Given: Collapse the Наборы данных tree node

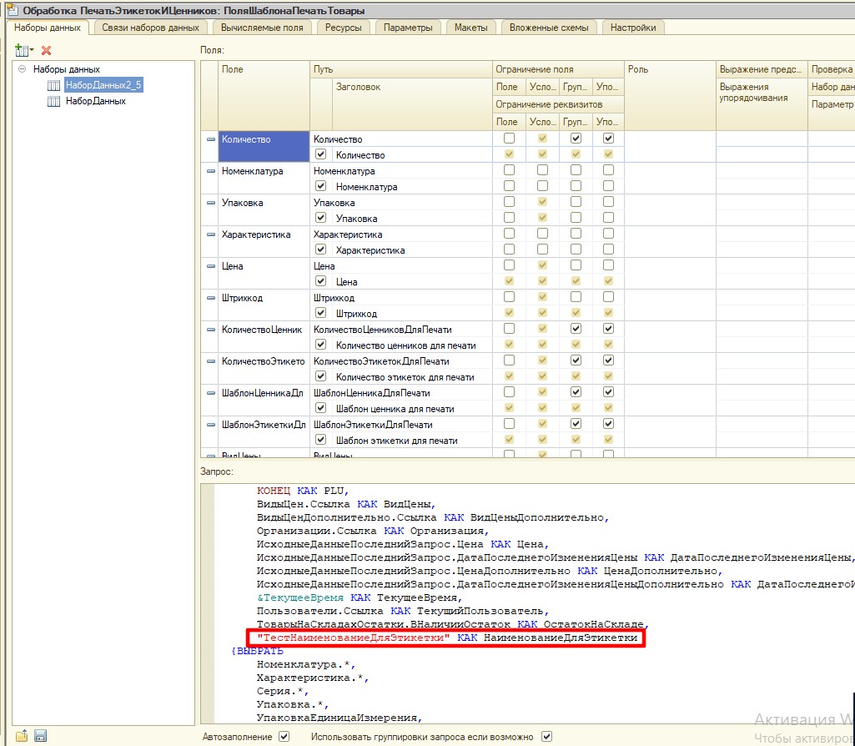Looking at the screenshot, I should click(23, 69).
